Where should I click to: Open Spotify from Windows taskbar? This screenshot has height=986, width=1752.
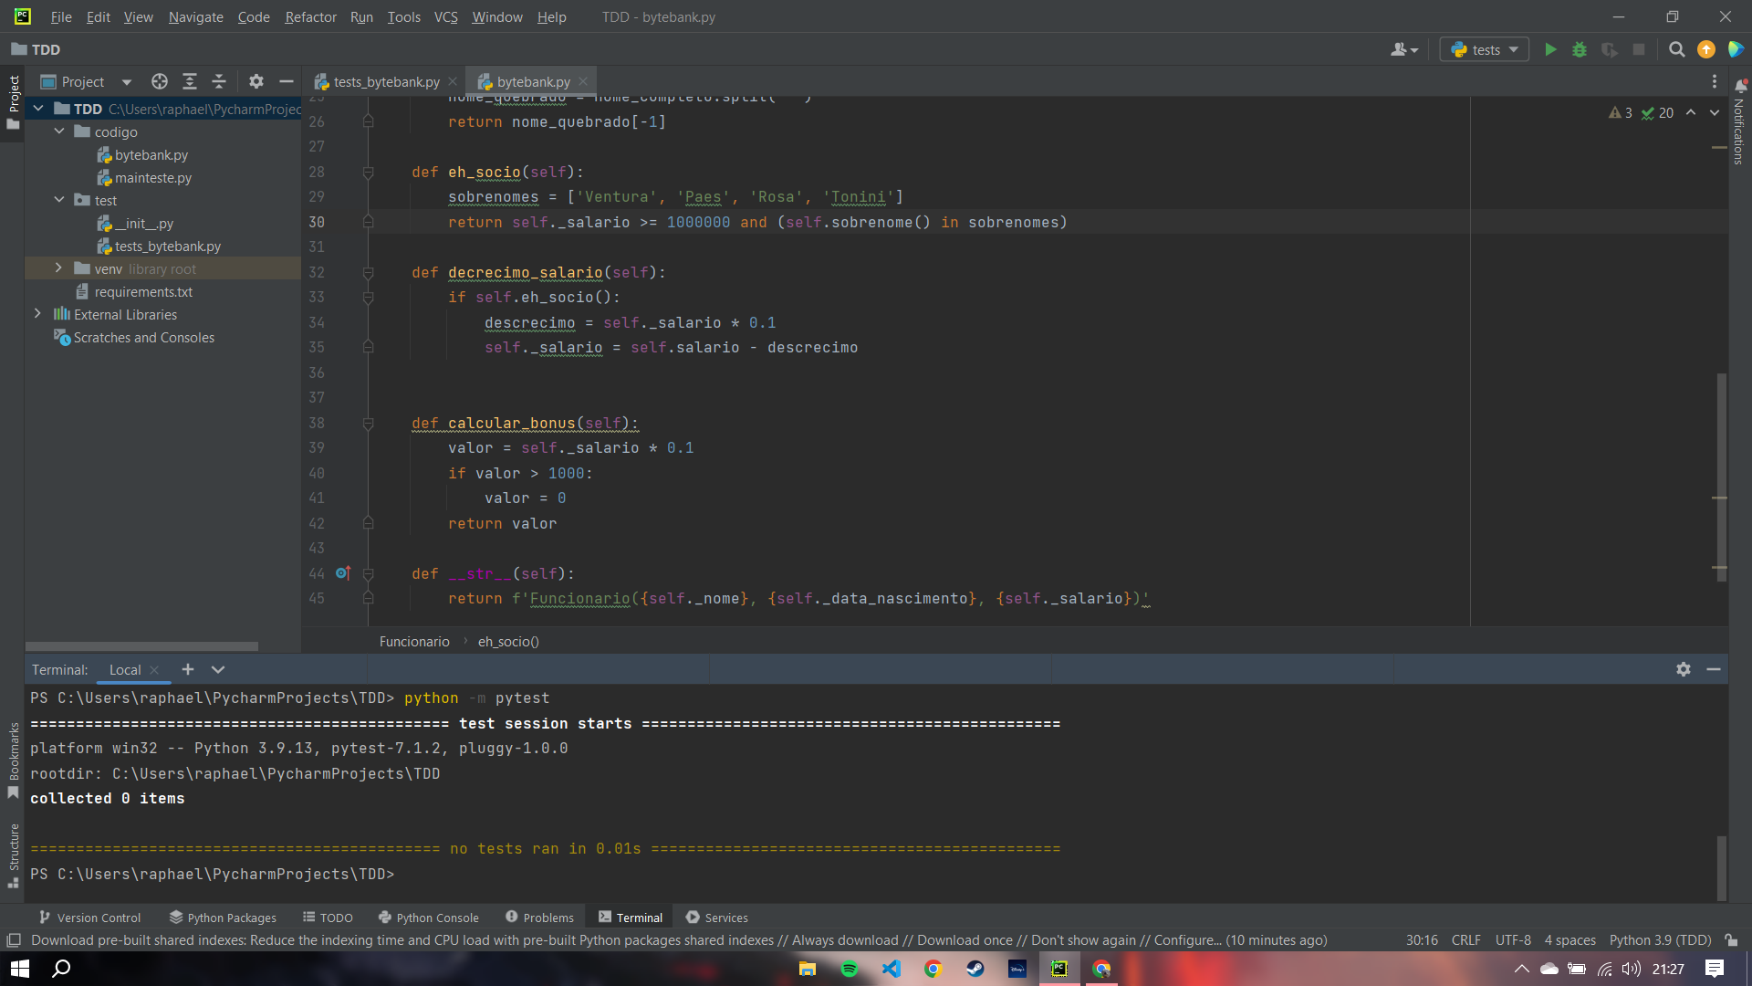click(x=850, y=969)
